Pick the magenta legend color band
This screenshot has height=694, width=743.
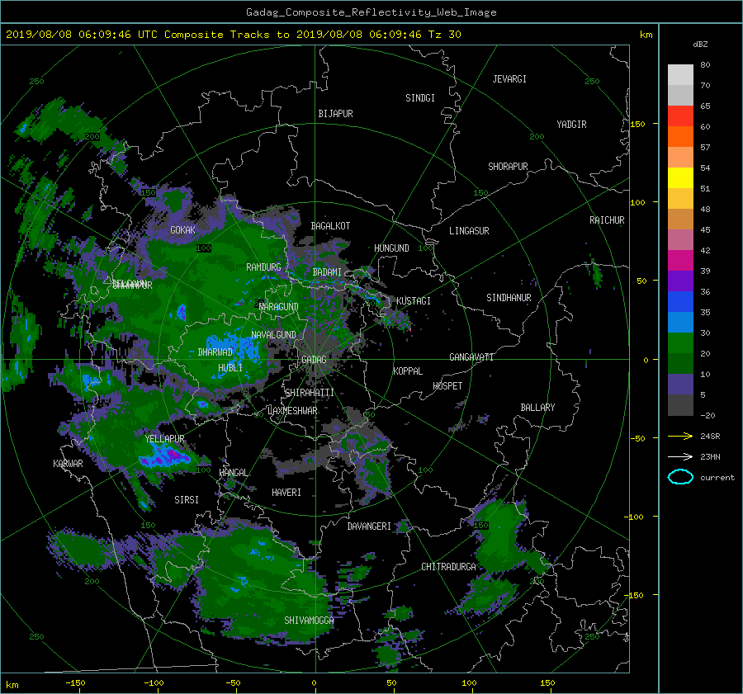pyautogui.click(x=680, y=261)
